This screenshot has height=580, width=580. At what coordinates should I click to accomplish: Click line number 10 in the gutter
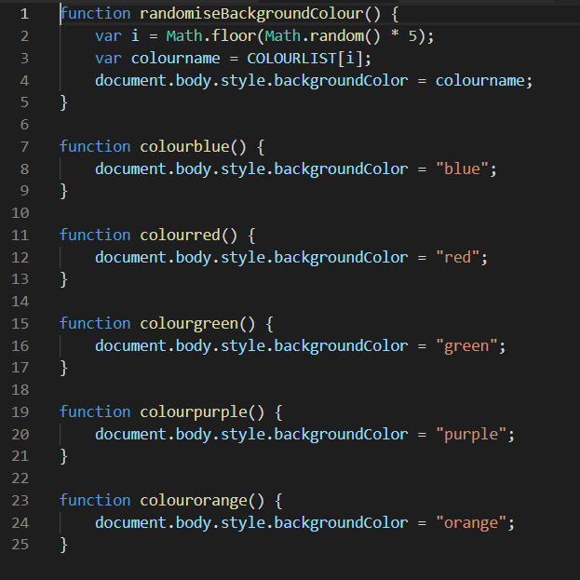[20, 213]
